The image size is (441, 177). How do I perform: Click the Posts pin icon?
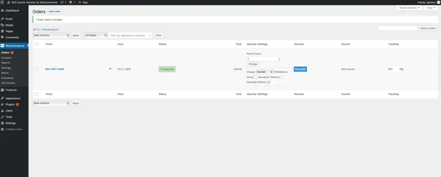[2, 19]
